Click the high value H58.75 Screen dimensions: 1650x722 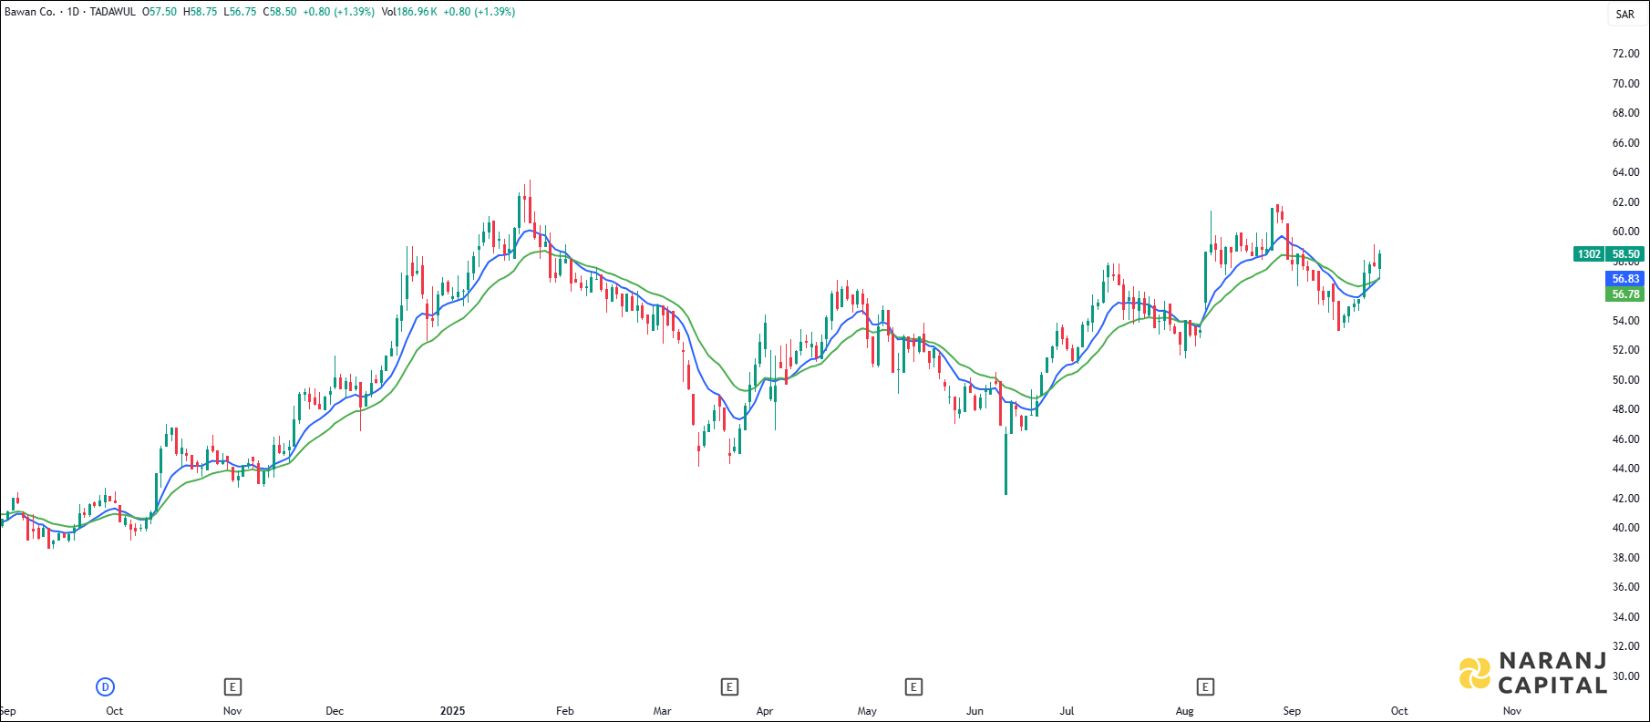point(200,12)
